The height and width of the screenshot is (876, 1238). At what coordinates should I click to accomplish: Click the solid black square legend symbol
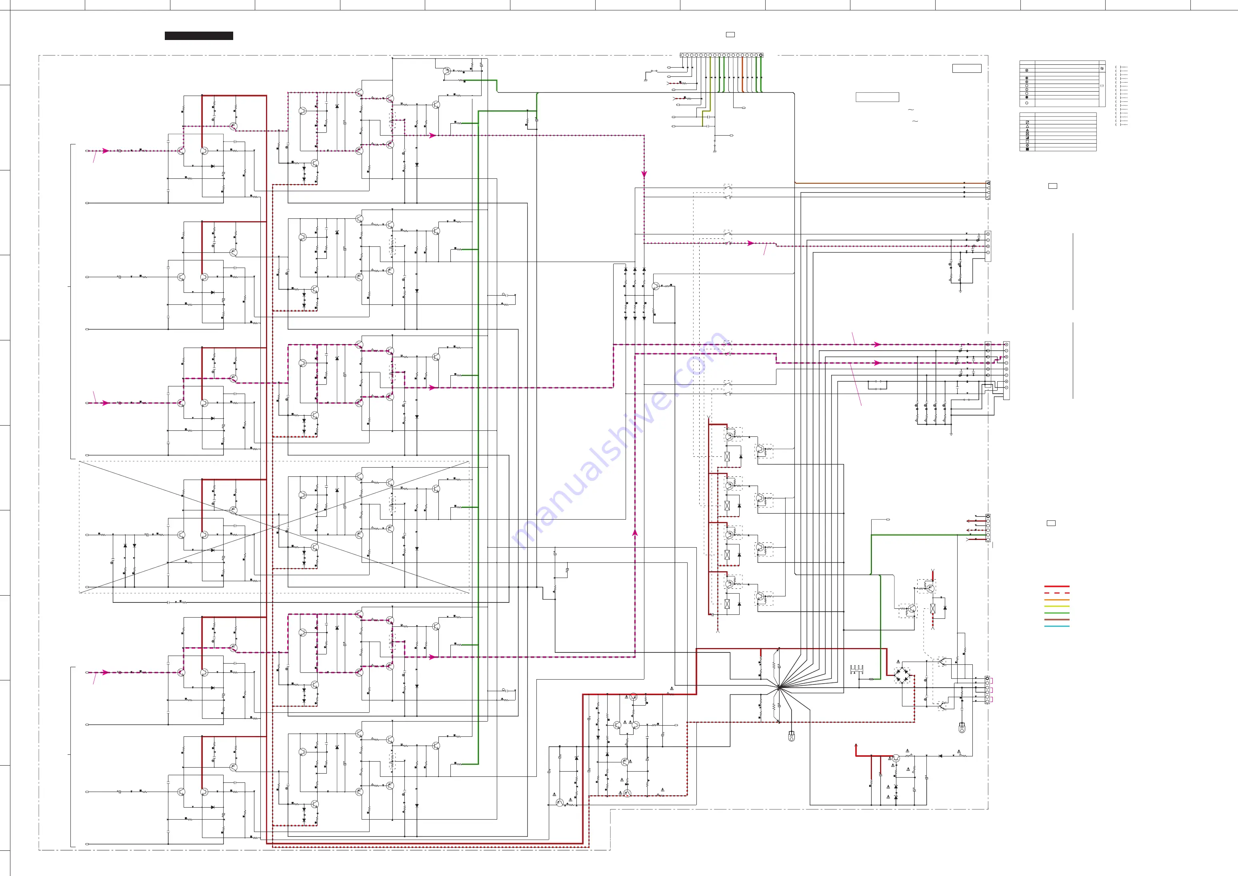[x=1028, y=149]
